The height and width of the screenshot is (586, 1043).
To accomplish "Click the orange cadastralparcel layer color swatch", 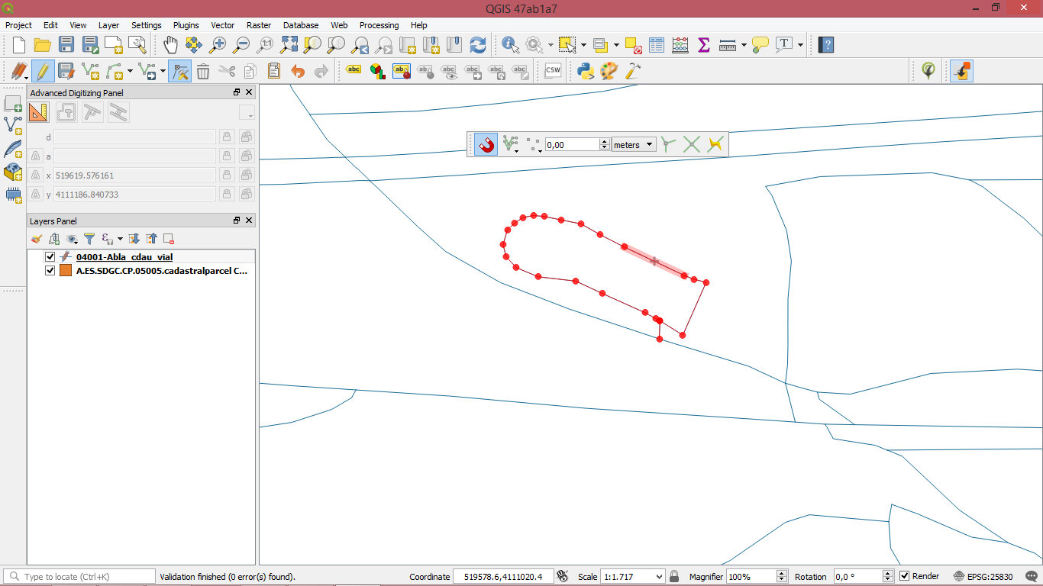I will tap(66, 271).
